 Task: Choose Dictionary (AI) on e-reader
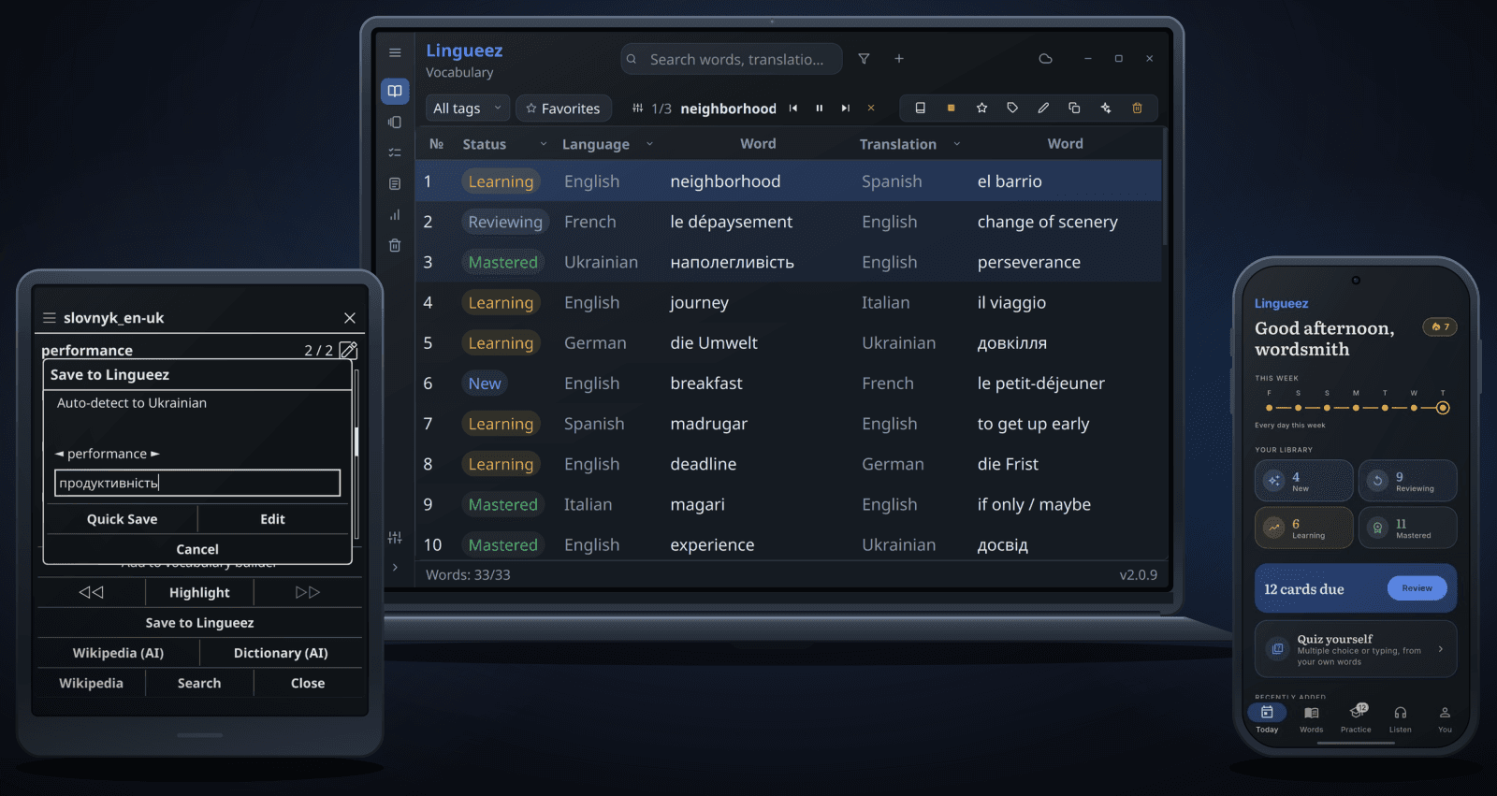(281, 653)
